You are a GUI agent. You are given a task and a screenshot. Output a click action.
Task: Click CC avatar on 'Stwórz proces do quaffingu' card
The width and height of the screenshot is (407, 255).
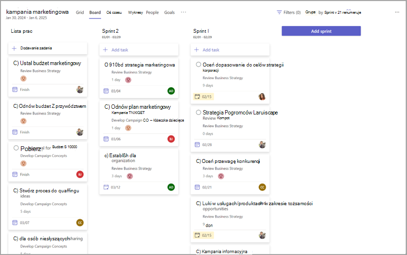click(x=80, y=223)
